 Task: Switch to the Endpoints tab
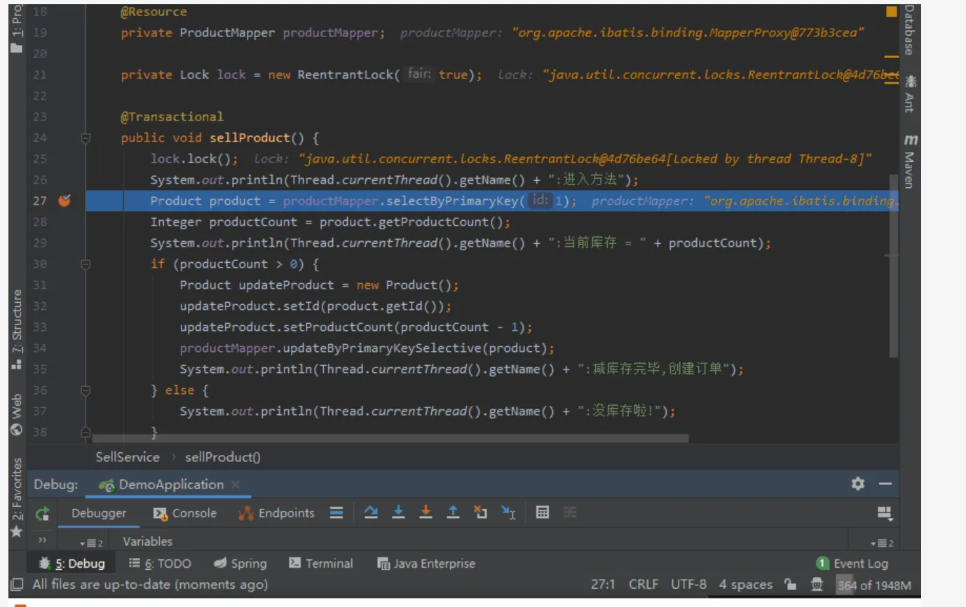click(x=276, y=513)
